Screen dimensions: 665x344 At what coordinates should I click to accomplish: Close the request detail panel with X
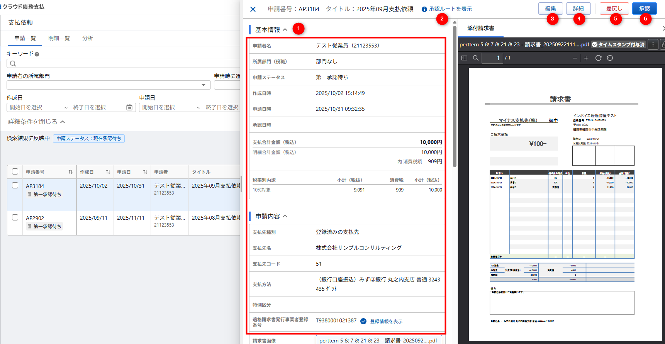point(253,9)
